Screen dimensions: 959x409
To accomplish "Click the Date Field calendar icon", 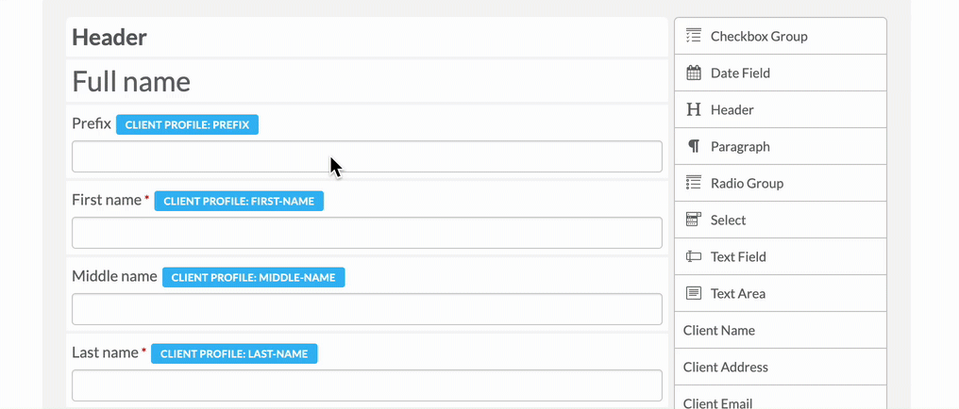I will 693,74.
